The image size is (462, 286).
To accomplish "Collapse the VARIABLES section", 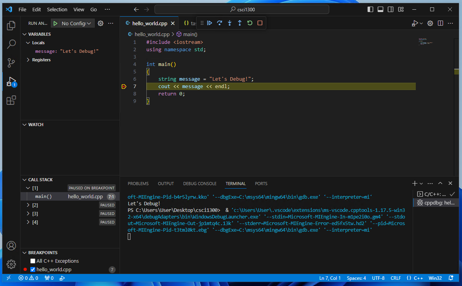I will pyautogui.click(x=24, y=34).
